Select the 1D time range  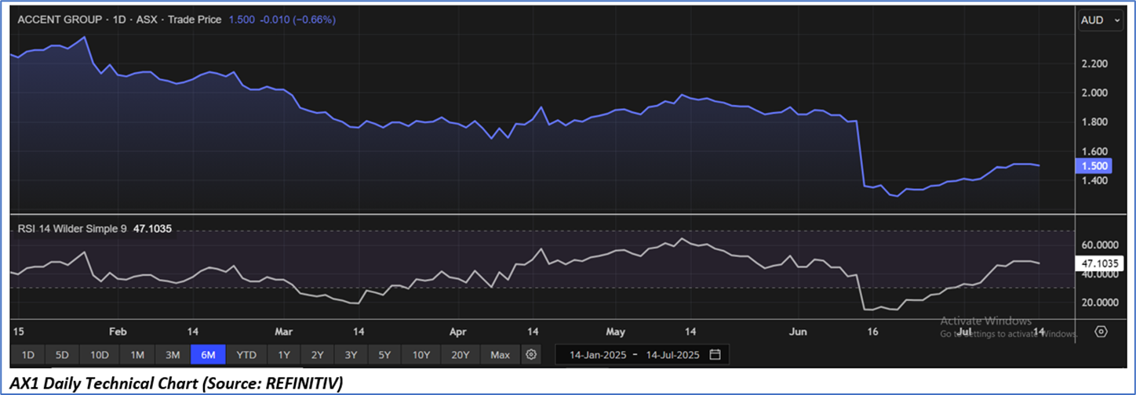[27, 355]
